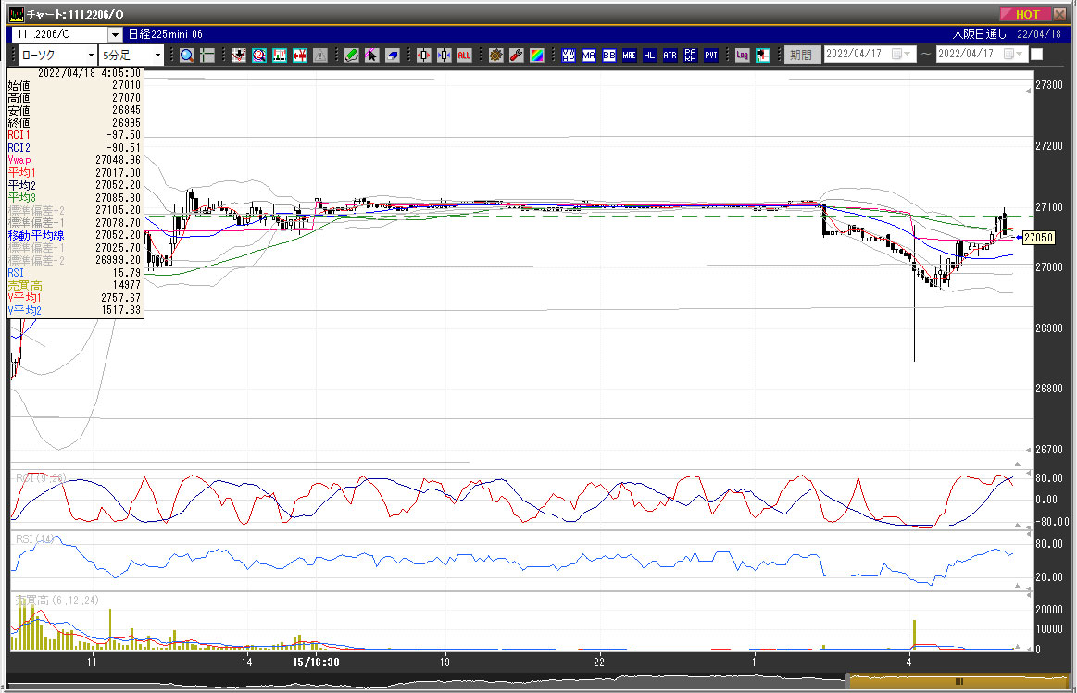
Task: Click the timestamp 2022/04/18 4:05:00
Action: [x=89, y=73]
